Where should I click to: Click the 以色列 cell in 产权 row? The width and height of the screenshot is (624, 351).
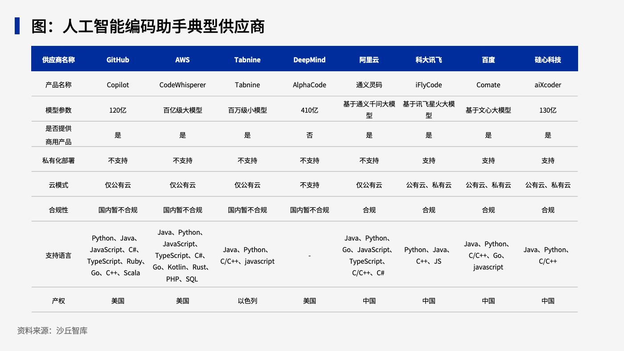pos(247,301)
